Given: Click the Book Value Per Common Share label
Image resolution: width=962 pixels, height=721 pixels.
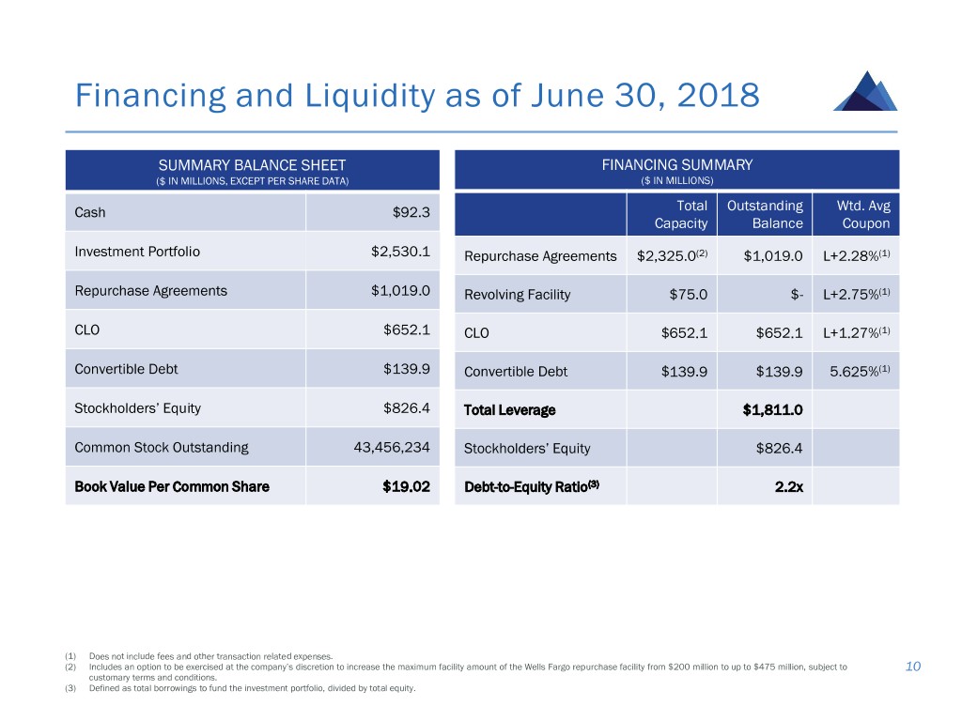Looking at the screenshot, I should pos(171,486).
